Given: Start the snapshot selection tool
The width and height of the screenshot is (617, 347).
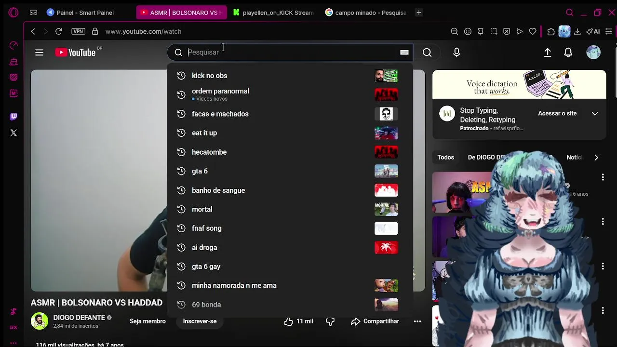Looking at the screenshot, I should pyautogui.click(x=494, y=31).
